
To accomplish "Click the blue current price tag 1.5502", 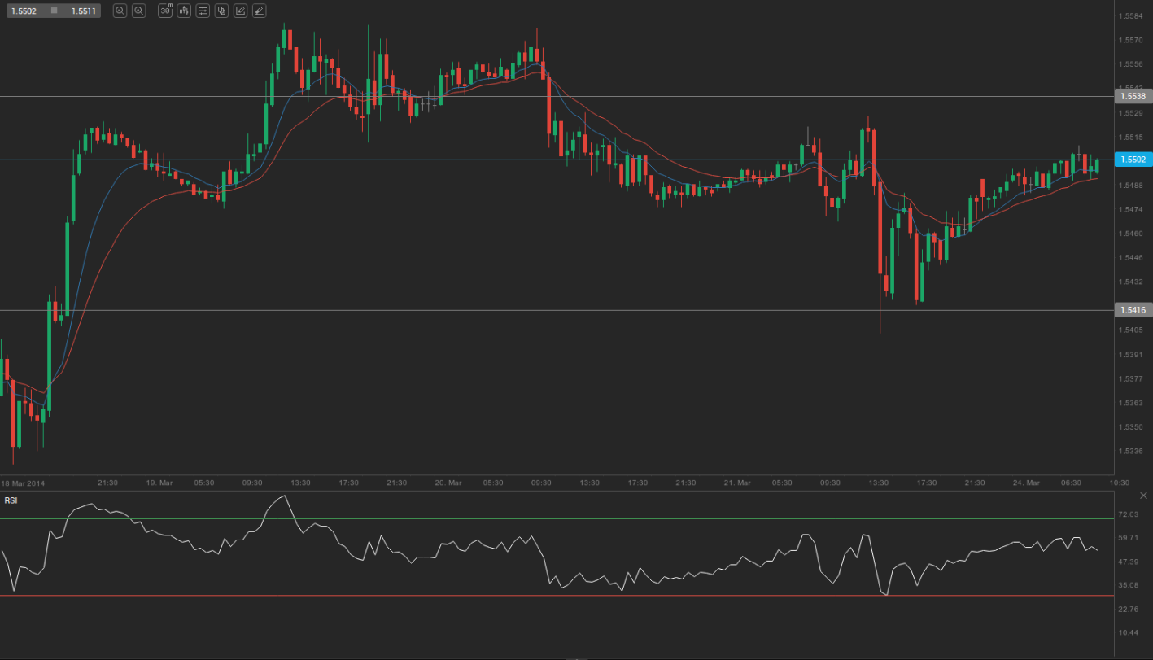I will (x=1133, y=160).
